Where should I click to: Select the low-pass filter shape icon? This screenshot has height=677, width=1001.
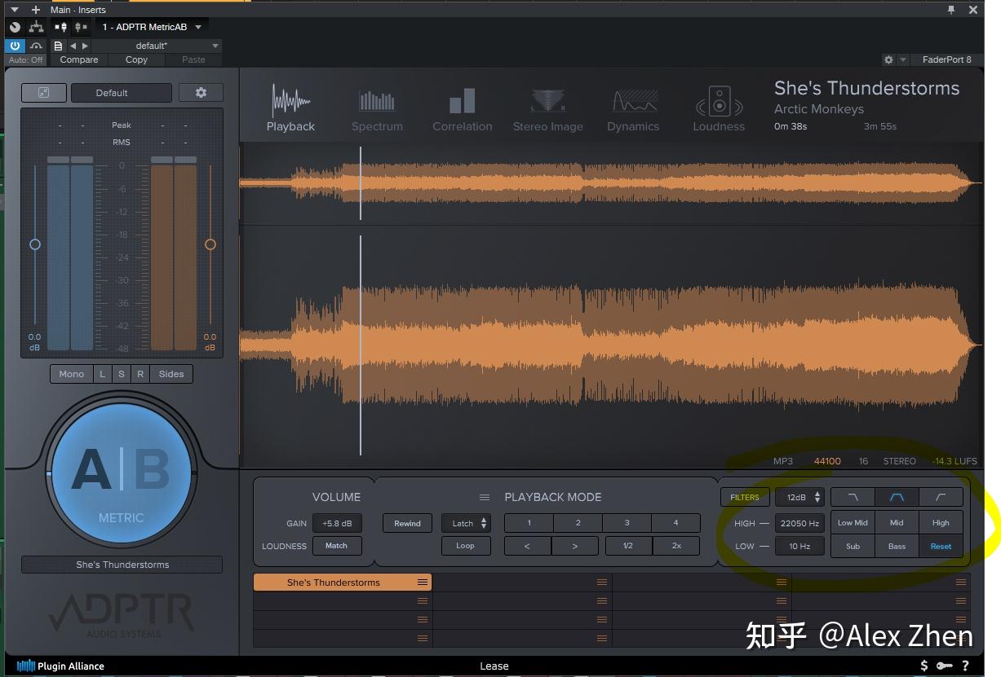[x=853, y=497]
